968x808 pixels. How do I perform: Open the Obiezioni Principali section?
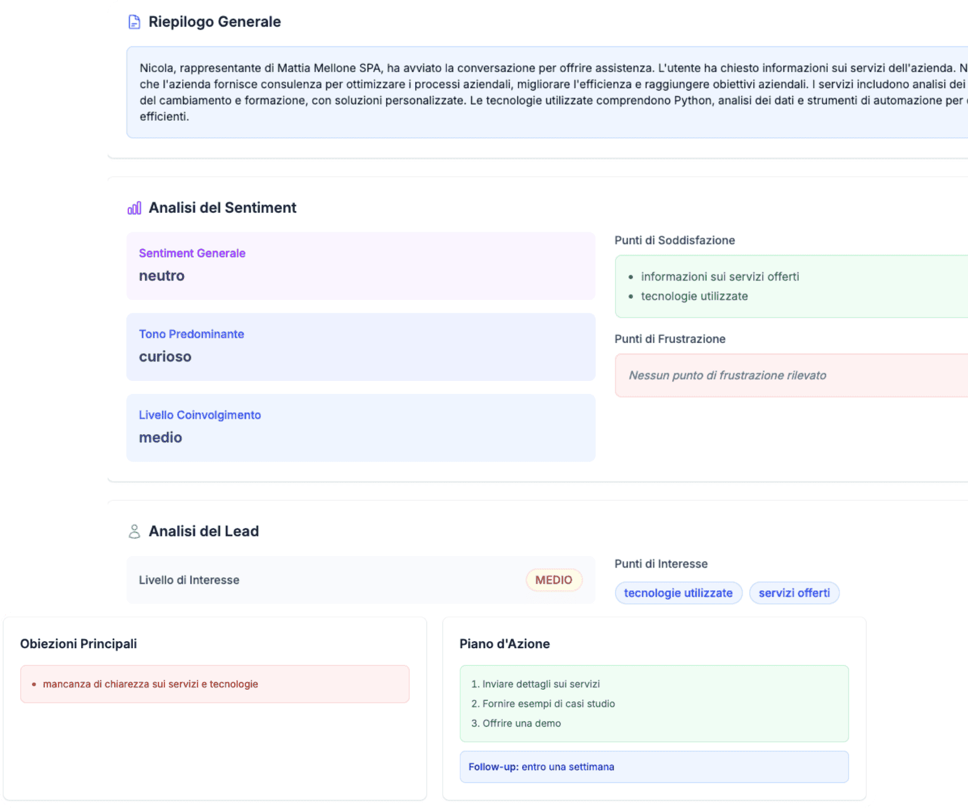(78, 644)
